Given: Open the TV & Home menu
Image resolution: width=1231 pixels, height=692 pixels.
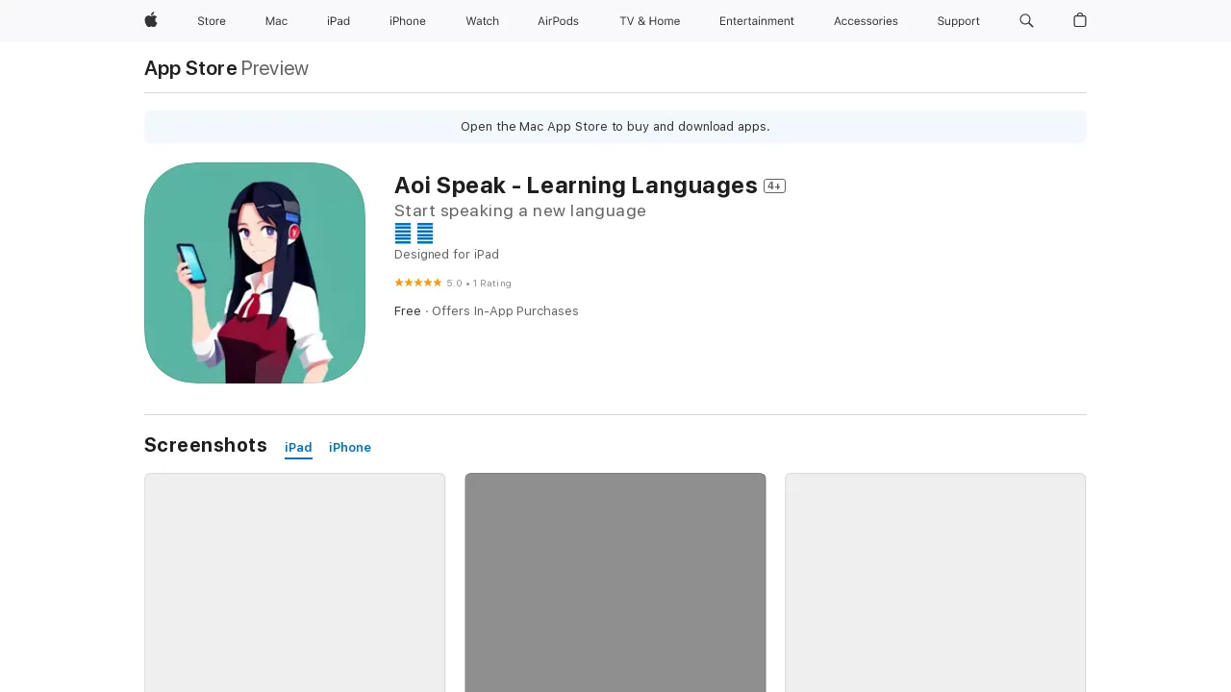Looking at the screenshot, I should pos(649,21).
